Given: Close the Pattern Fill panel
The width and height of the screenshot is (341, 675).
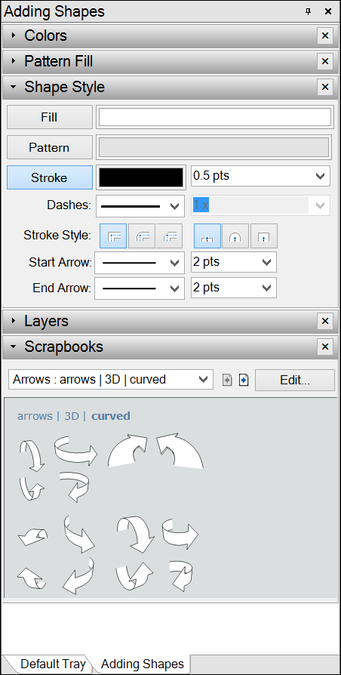Looking at the screenshot, I should 325,62.
